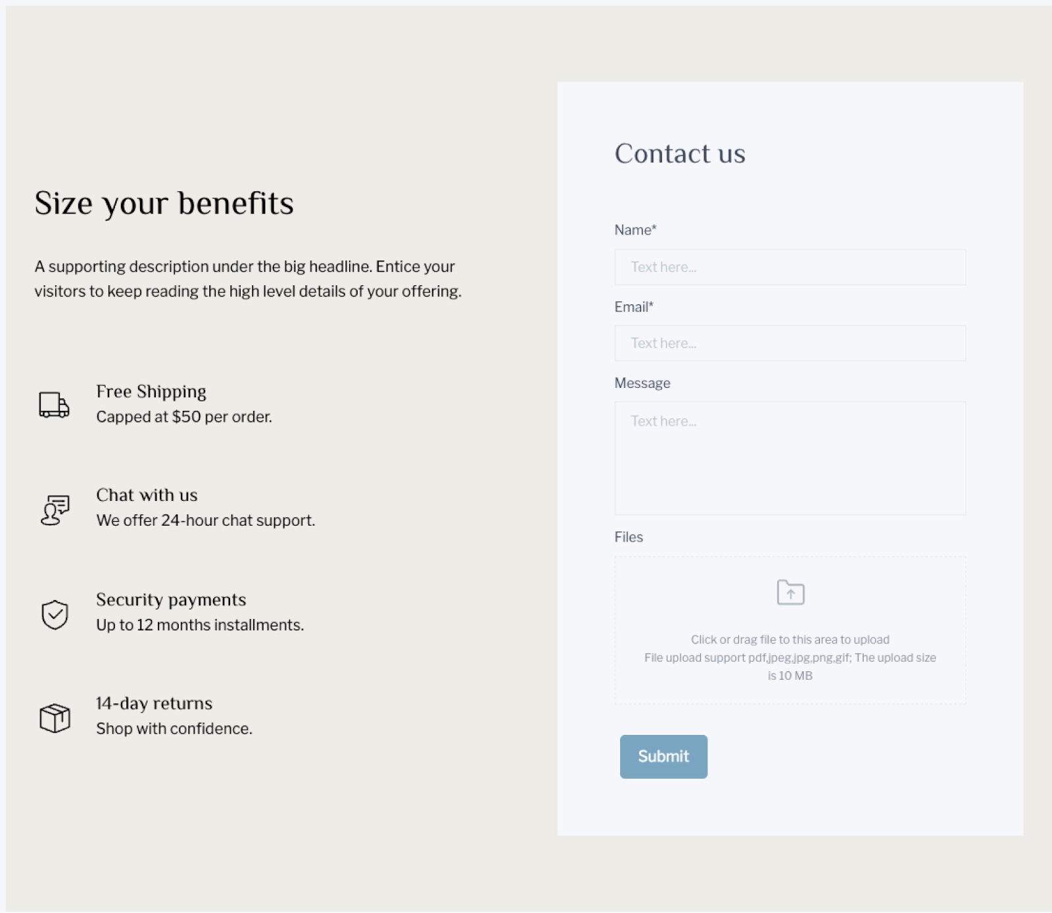Click the "Free Shipping" title
This screenshot has height=913, width=1052.
tap(151, 392)
